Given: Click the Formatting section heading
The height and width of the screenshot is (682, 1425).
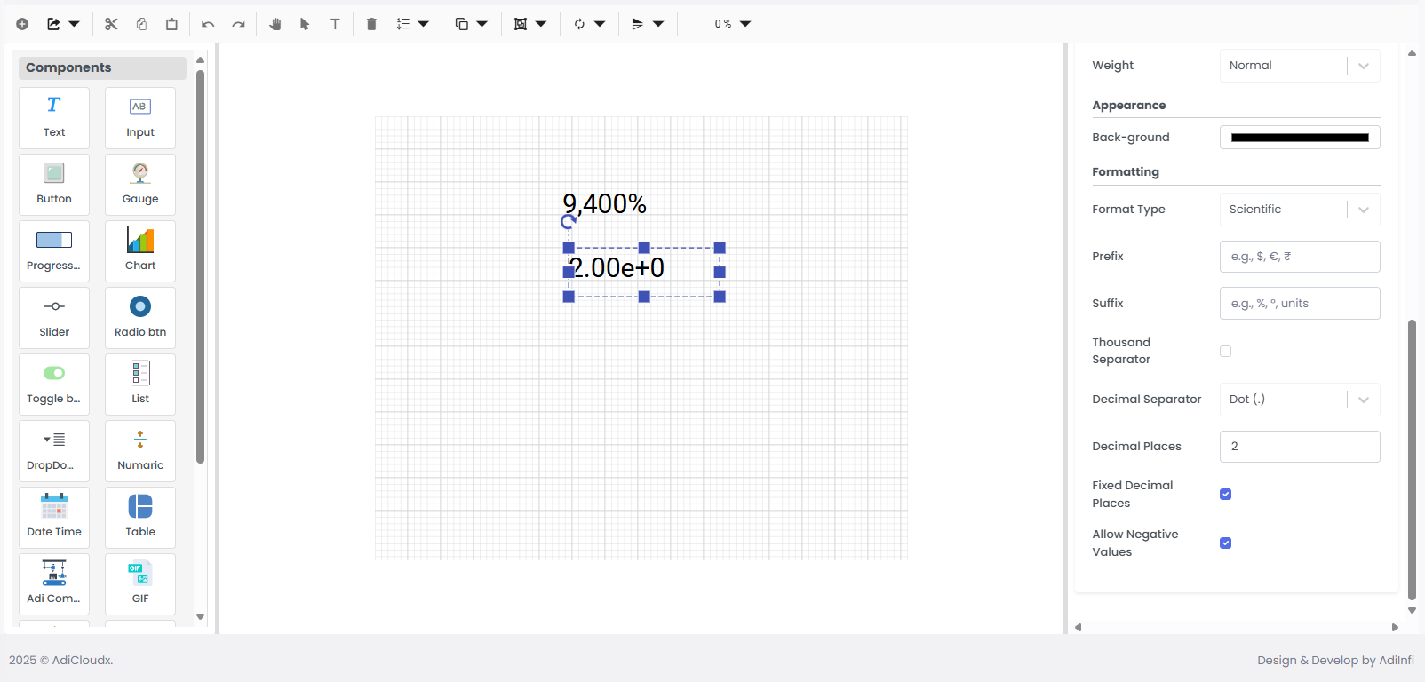Looking at the screenshot, I should (1126, 172).
